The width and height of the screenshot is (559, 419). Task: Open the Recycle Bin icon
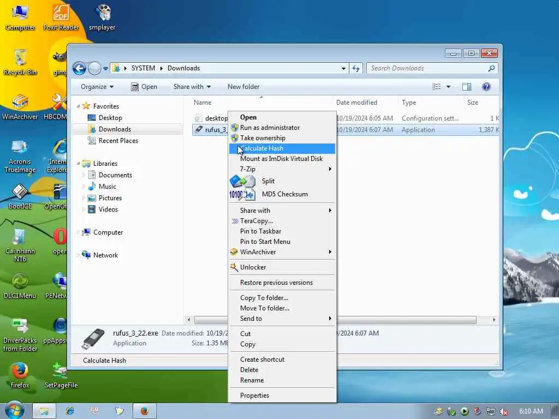click(x=20, y=62)
